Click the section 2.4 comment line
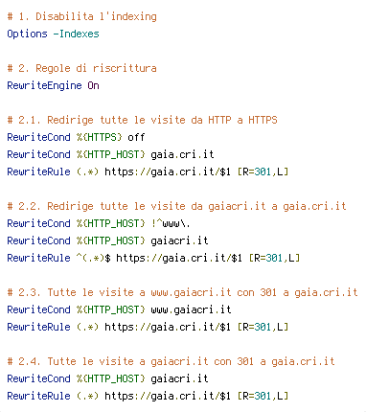The image size is (366, 412). pyautogui.click(x=171, y=361)
